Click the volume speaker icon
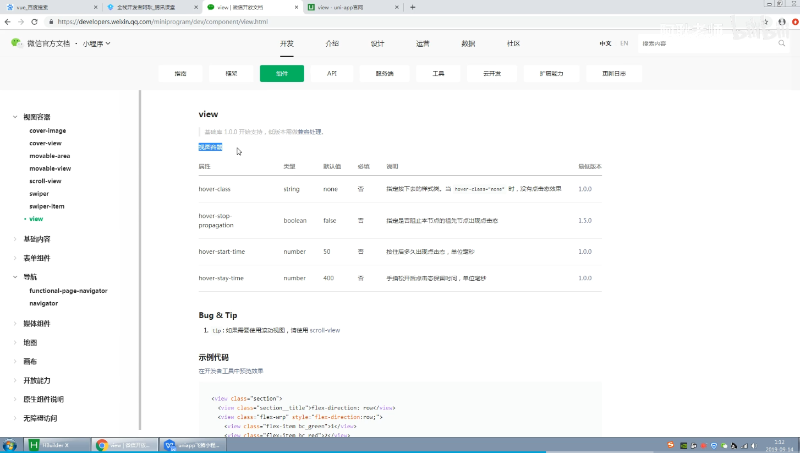Screen dimensions: 800x453 tap(754, 446)
